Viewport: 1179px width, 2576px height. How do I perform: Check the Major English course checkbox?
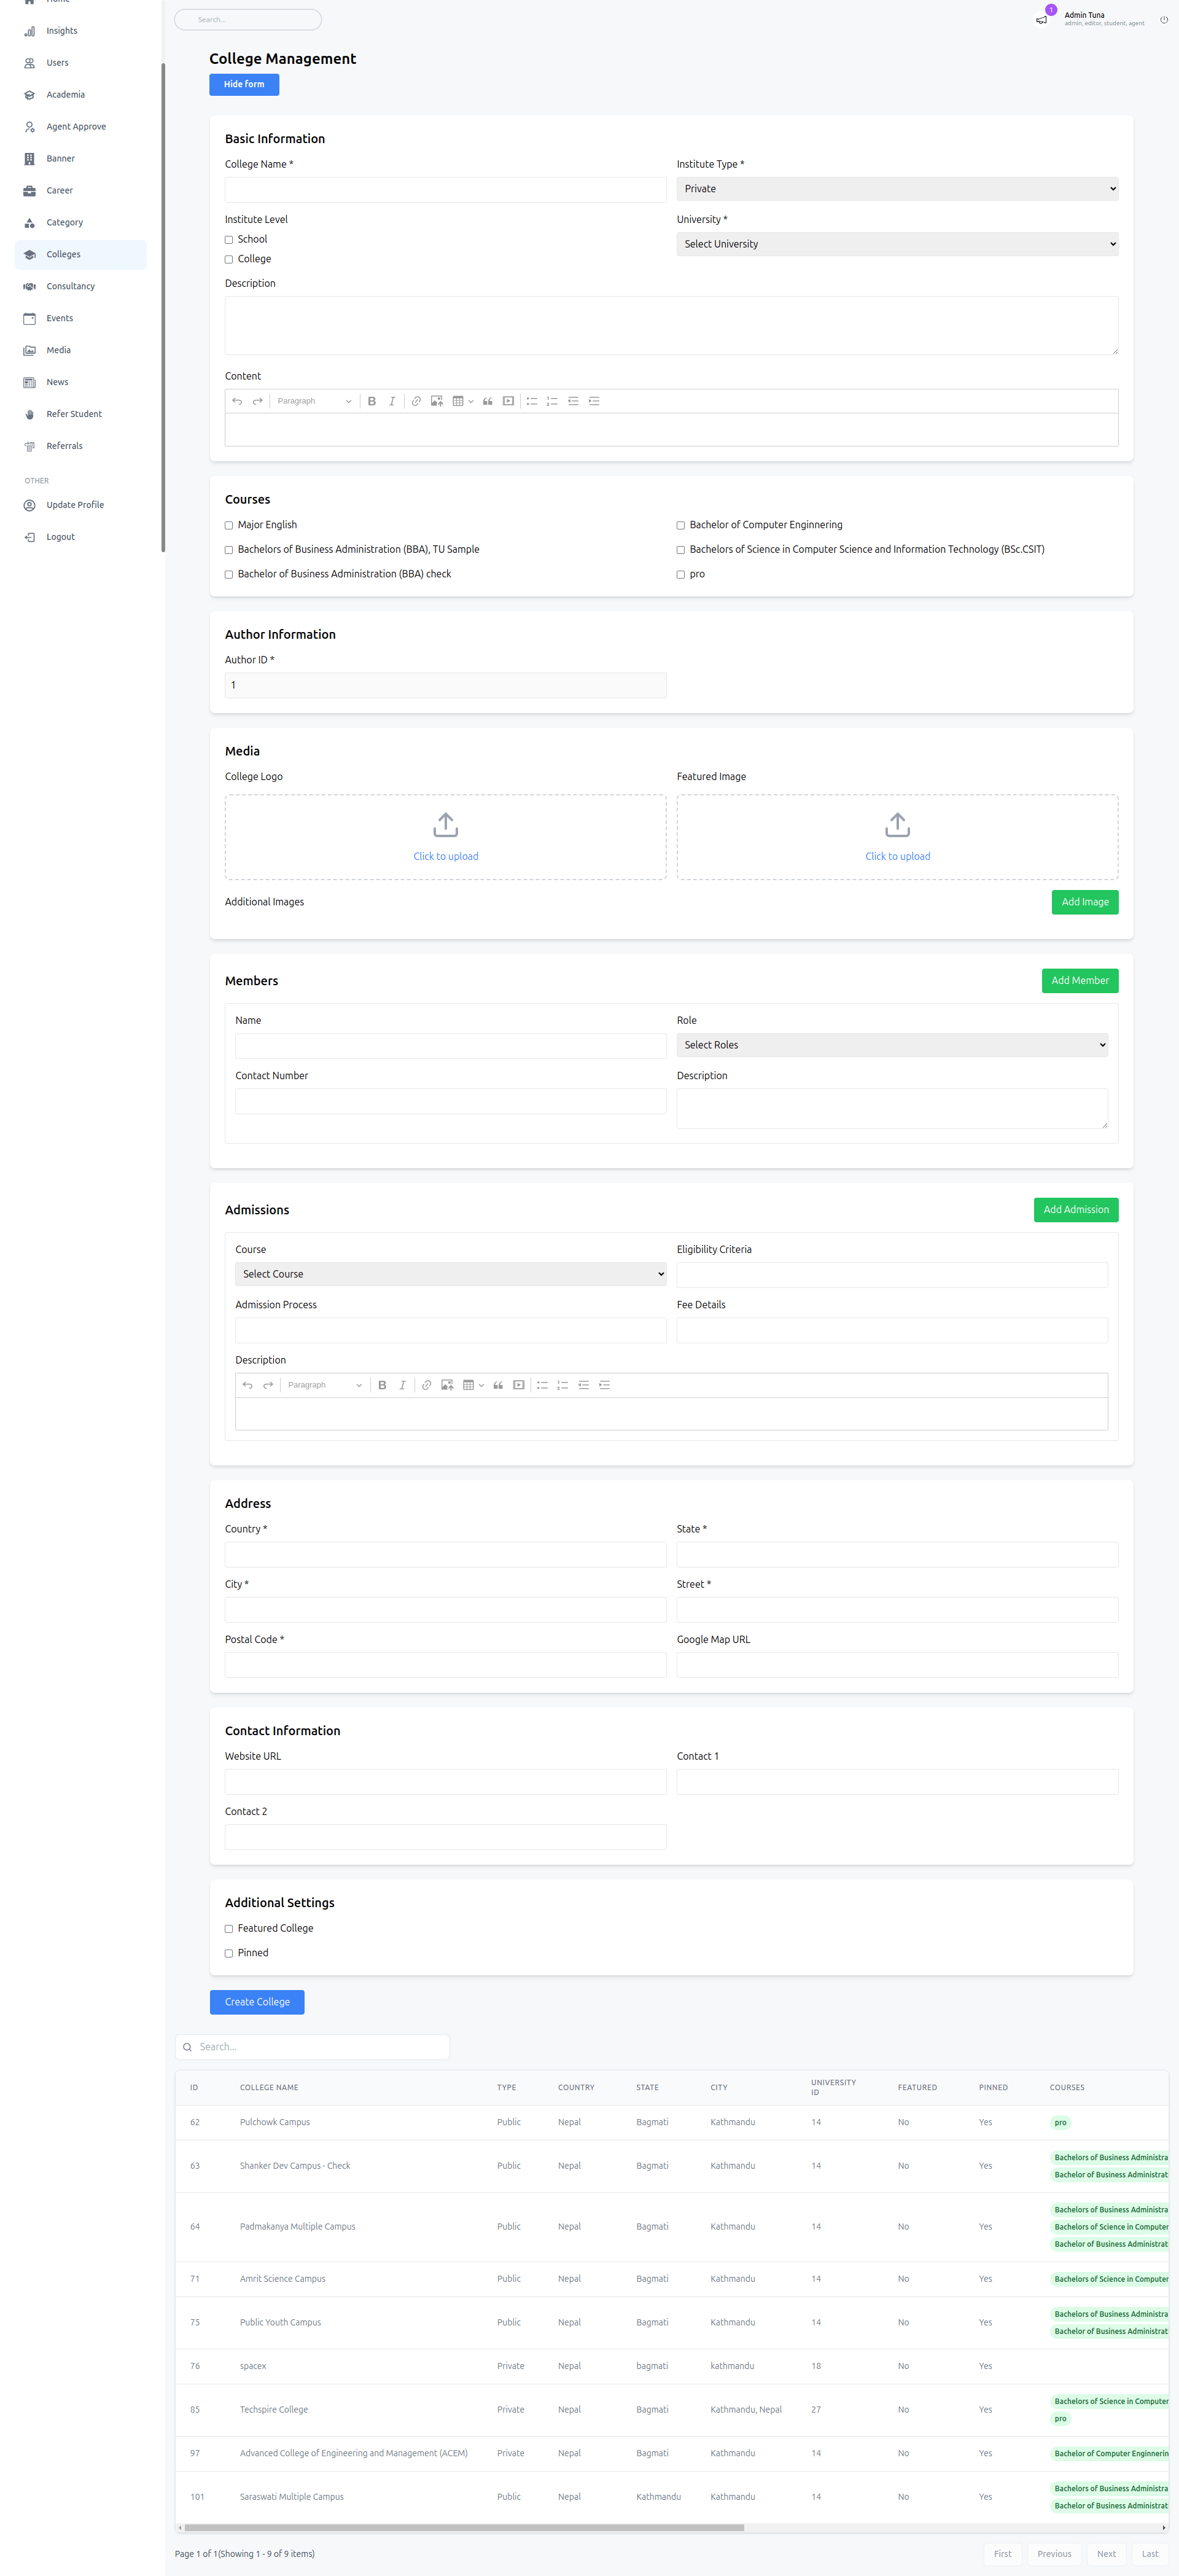click(x=229, y=525)
